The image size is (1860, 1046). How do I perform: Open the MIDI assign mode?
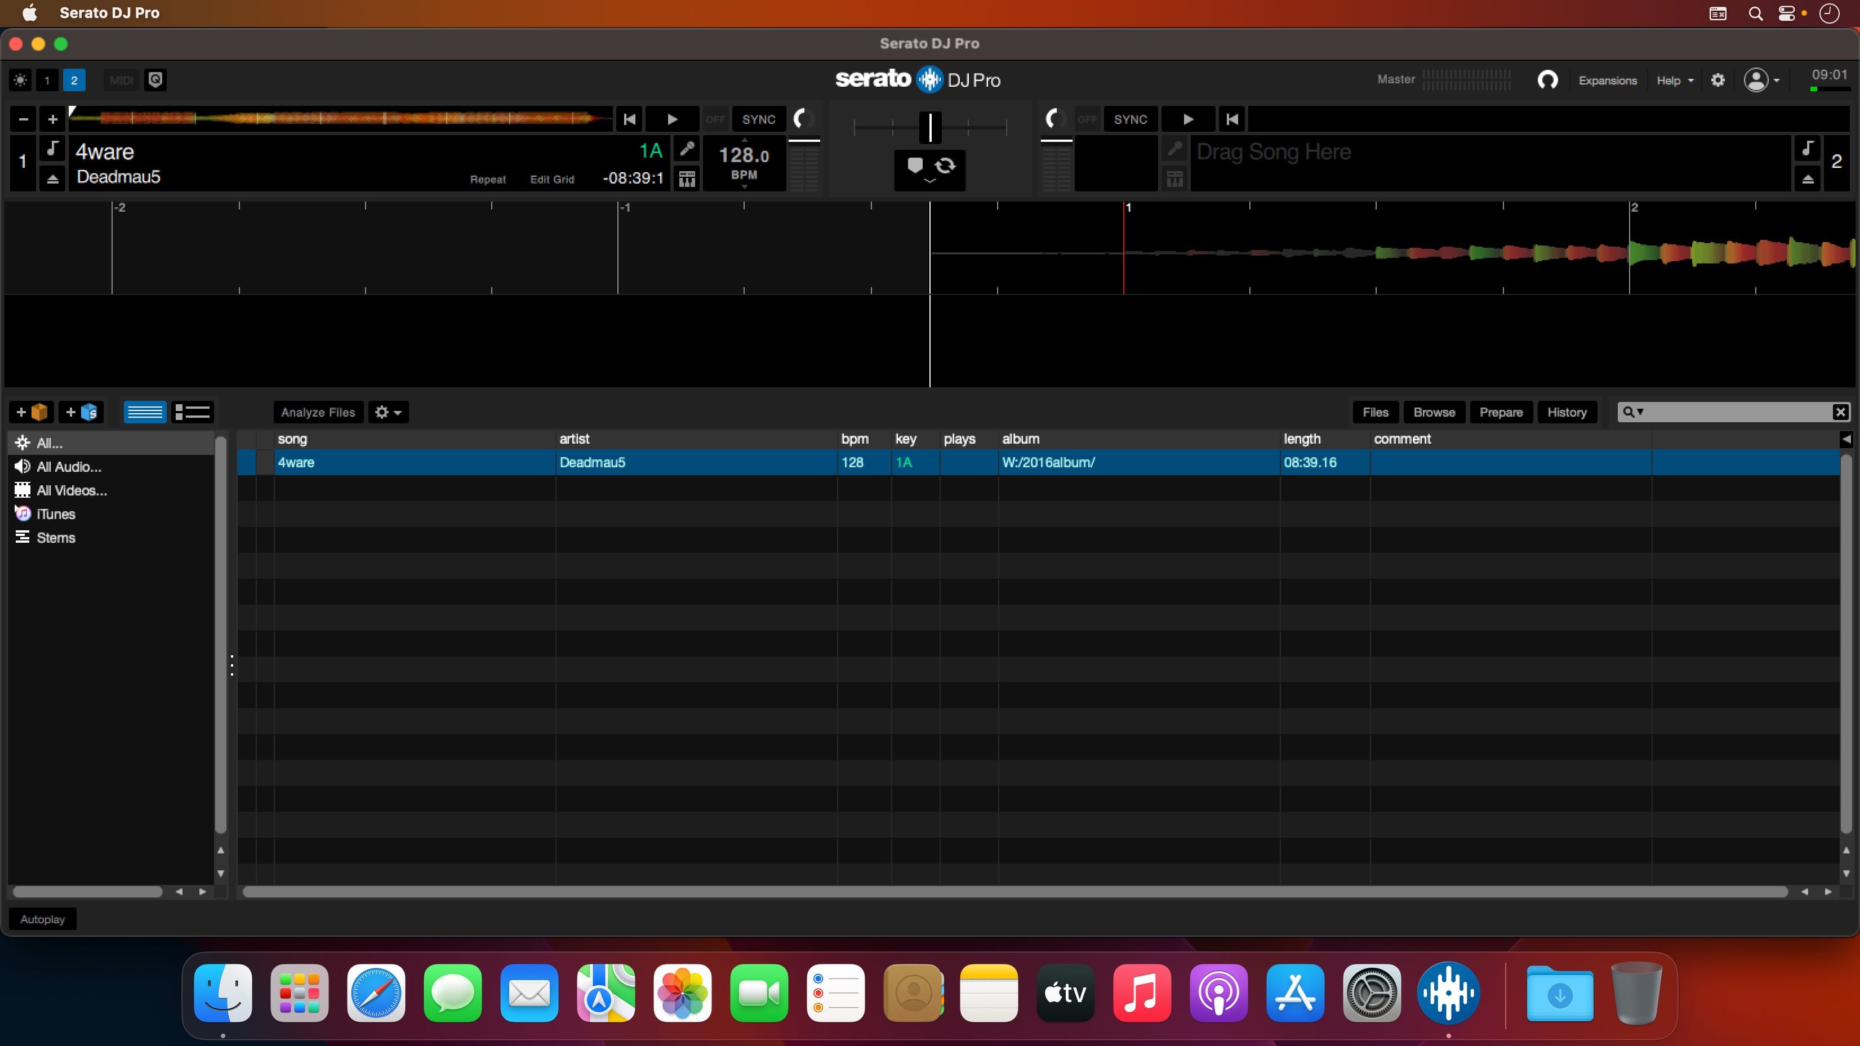tap(121, 80)
